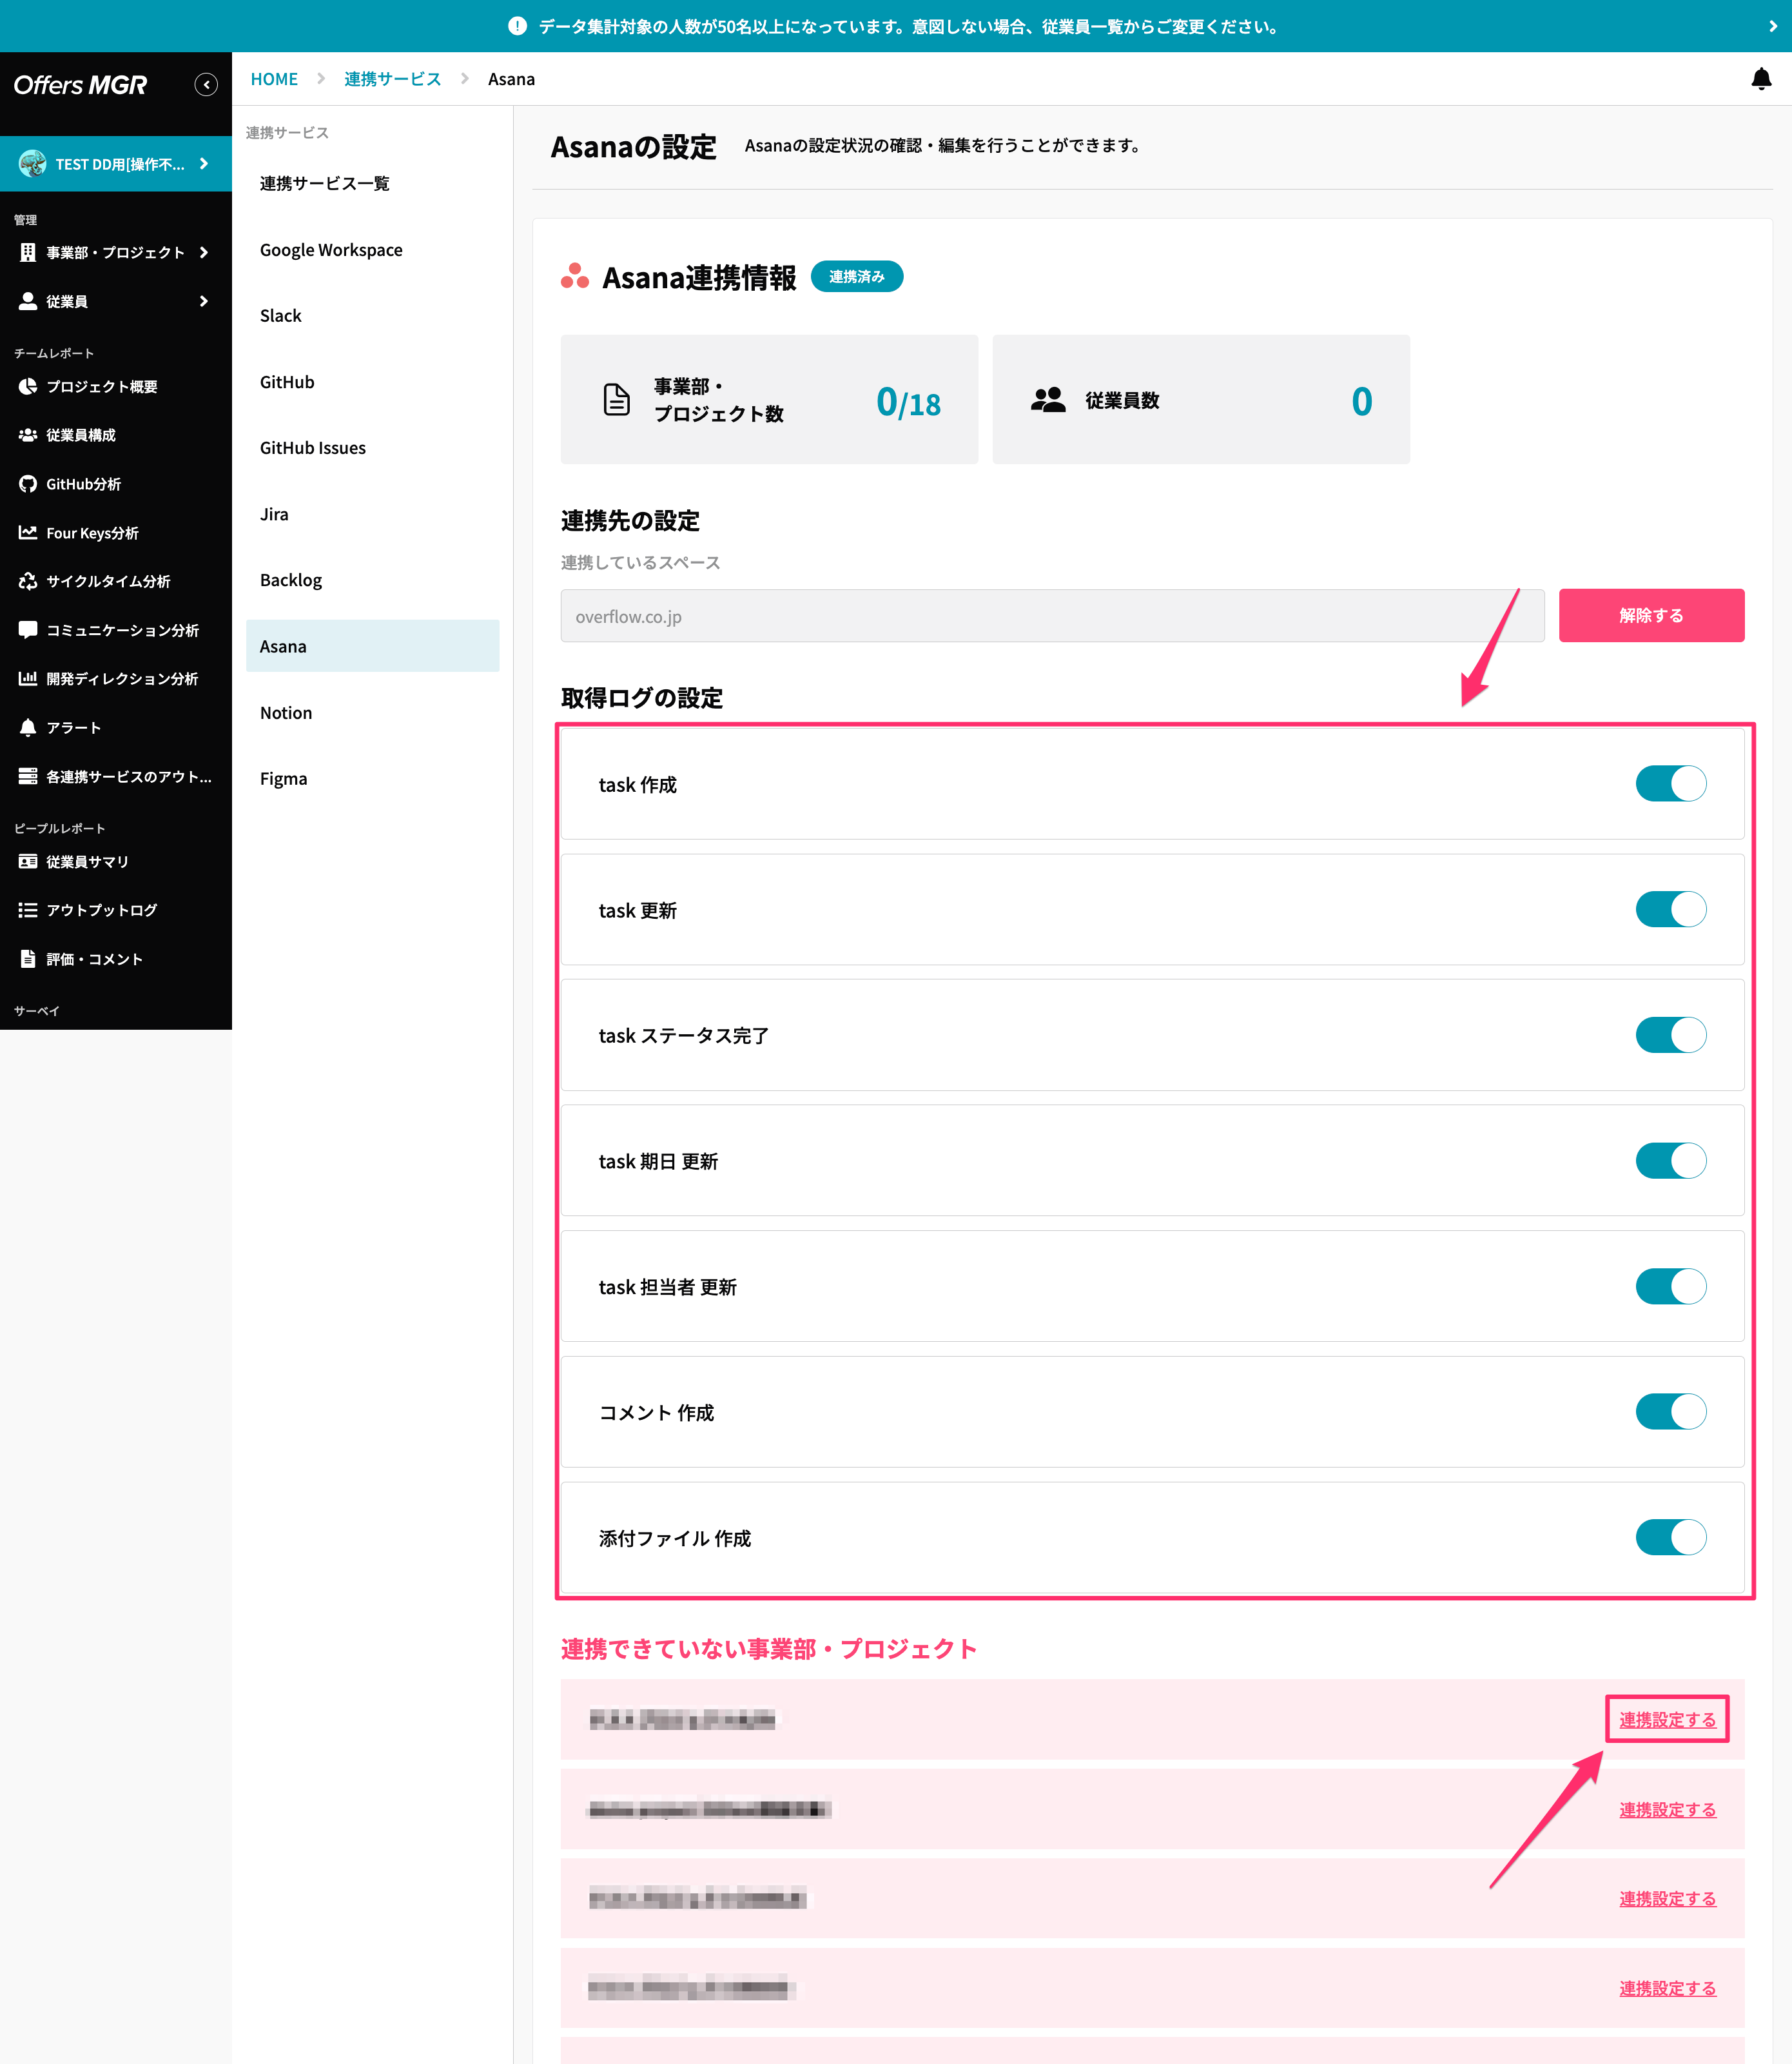Viewport: 1792px width, 2064px height.
Task: Click the overflow.co.jp space field
Action: pos(1052,615)
